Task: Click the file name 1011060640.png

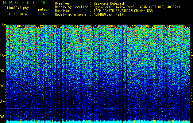Action: [16, 8]
